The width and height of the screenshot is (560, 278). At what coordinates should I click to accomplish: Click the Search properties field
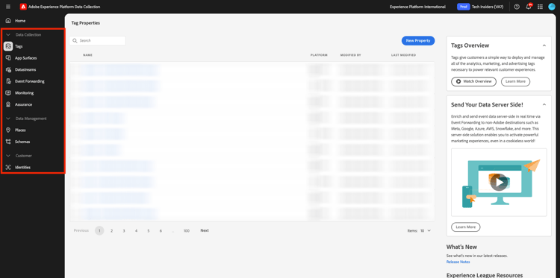[98, 41]
